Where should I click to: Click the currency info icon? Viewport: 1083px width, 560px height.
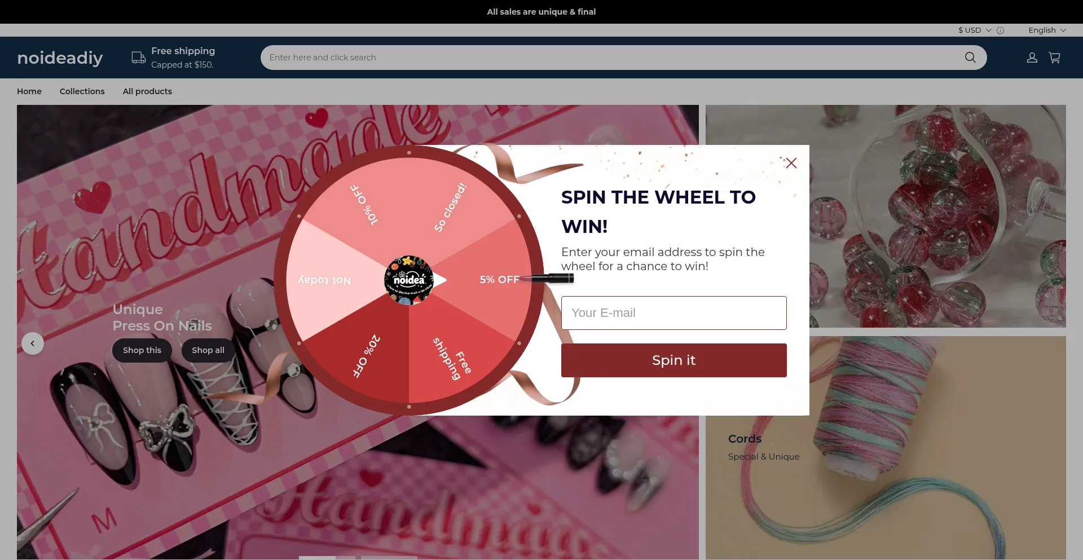(x=1001, y=30)
